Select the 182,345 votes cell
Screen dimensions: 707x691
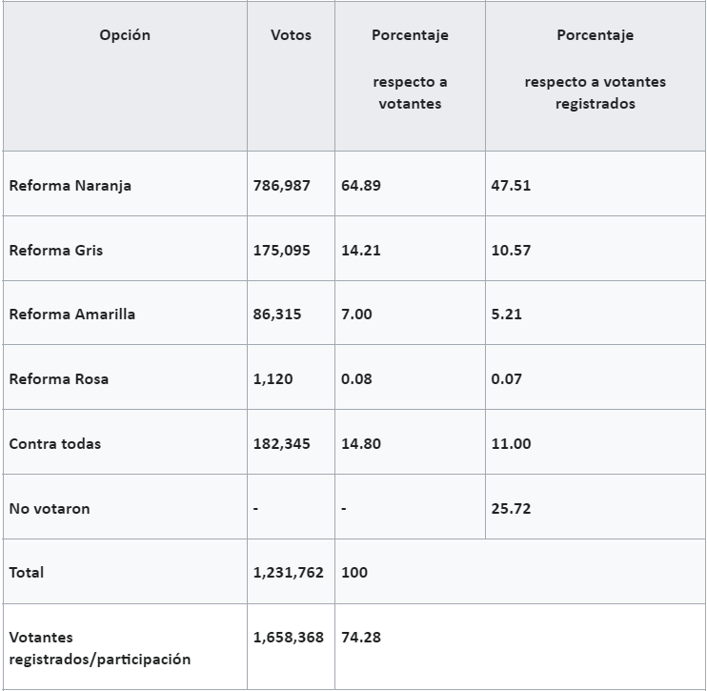282,443
